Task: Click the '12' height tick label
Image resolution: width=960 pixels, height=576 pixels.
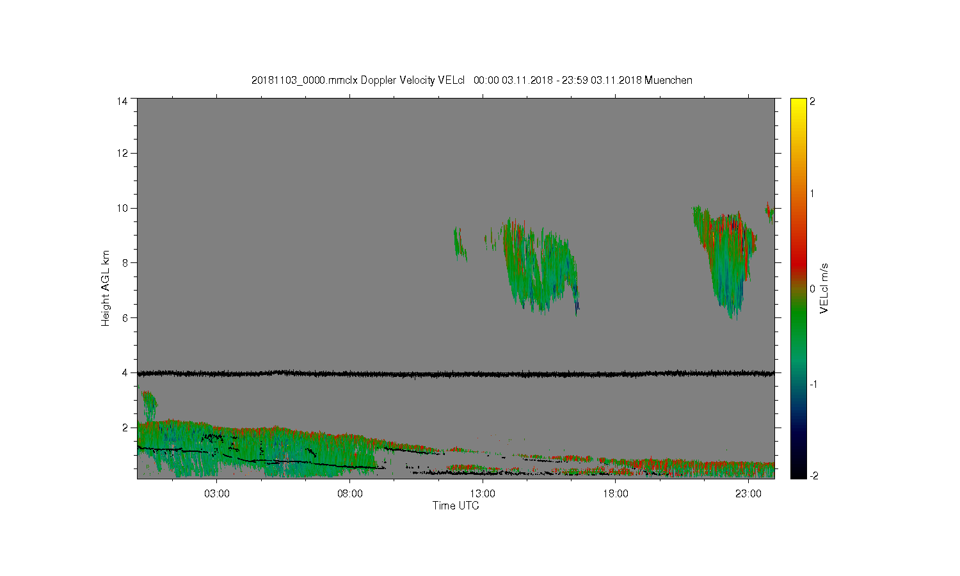Action: pyautogui.click(x=122, y=153)
